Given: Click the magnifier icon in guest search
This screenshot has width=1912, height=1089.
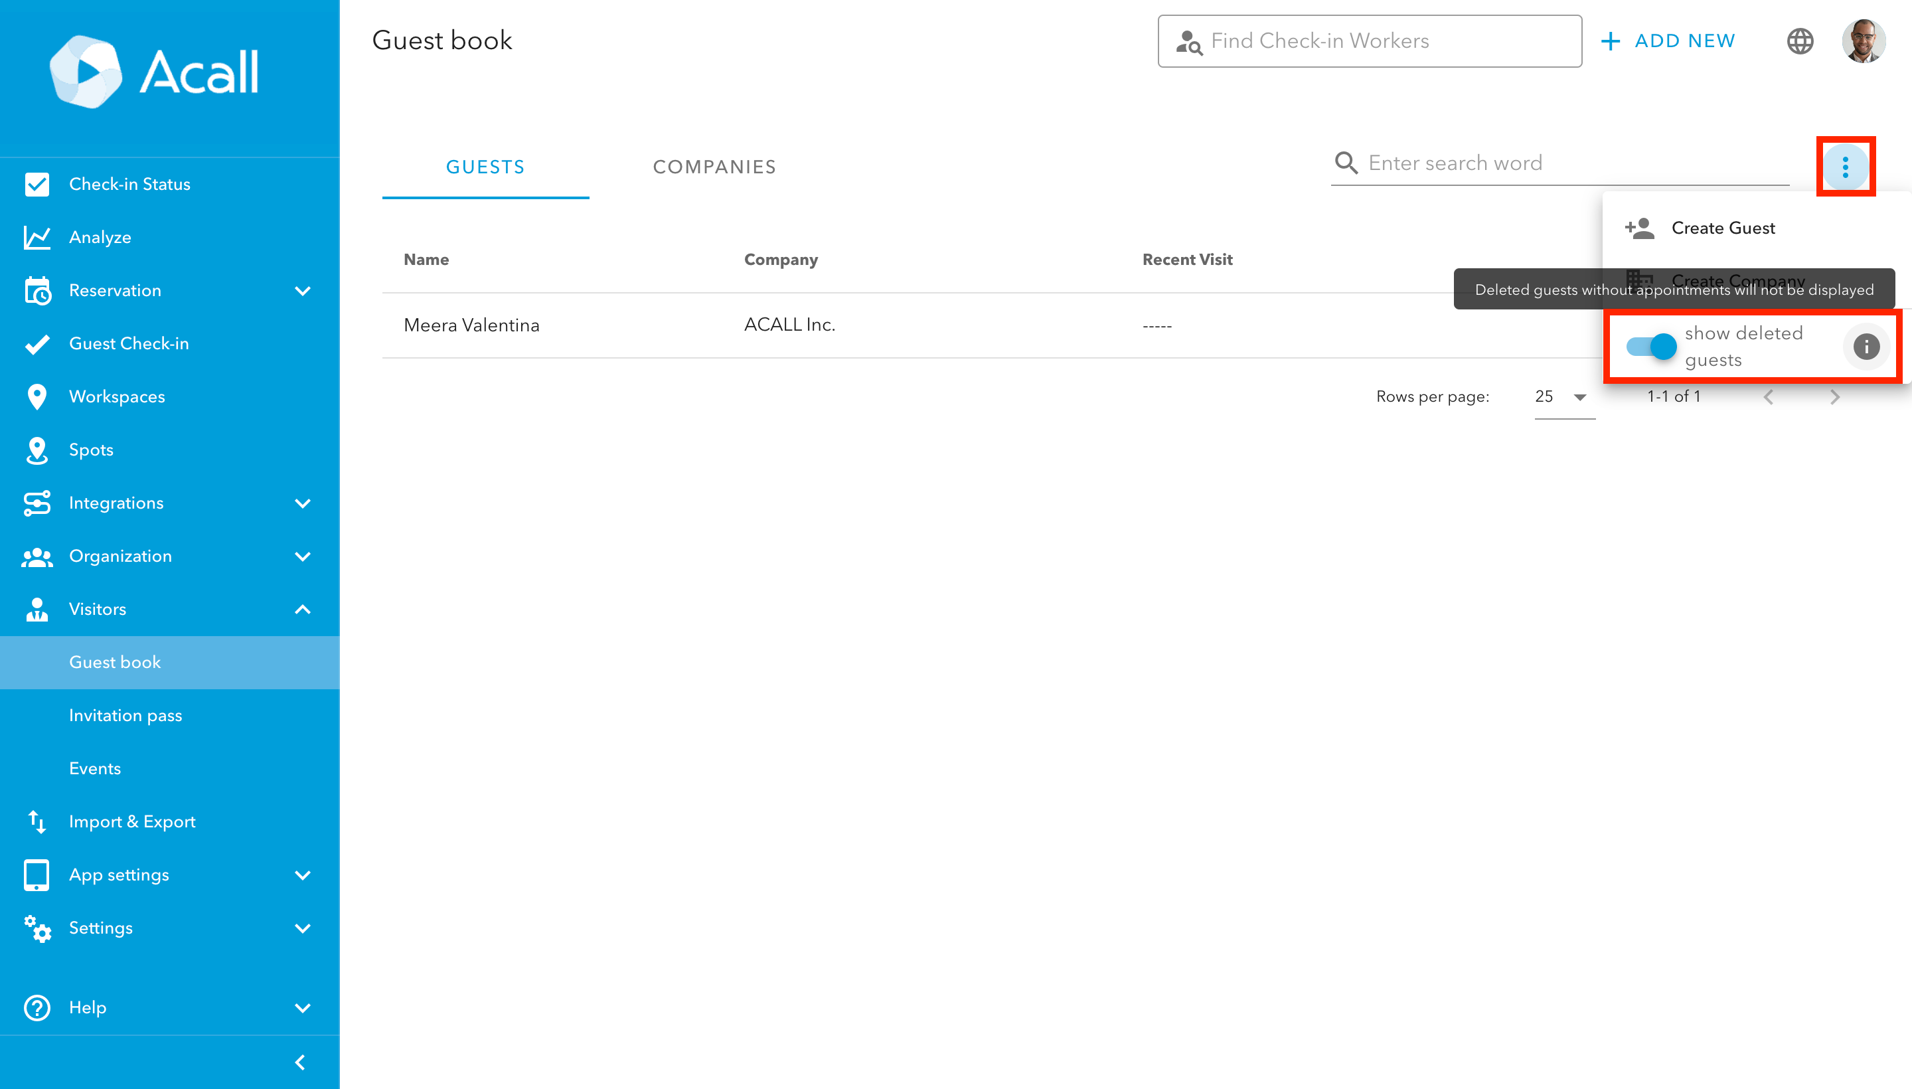Looking at the screenshot, I should (1346, 162).
